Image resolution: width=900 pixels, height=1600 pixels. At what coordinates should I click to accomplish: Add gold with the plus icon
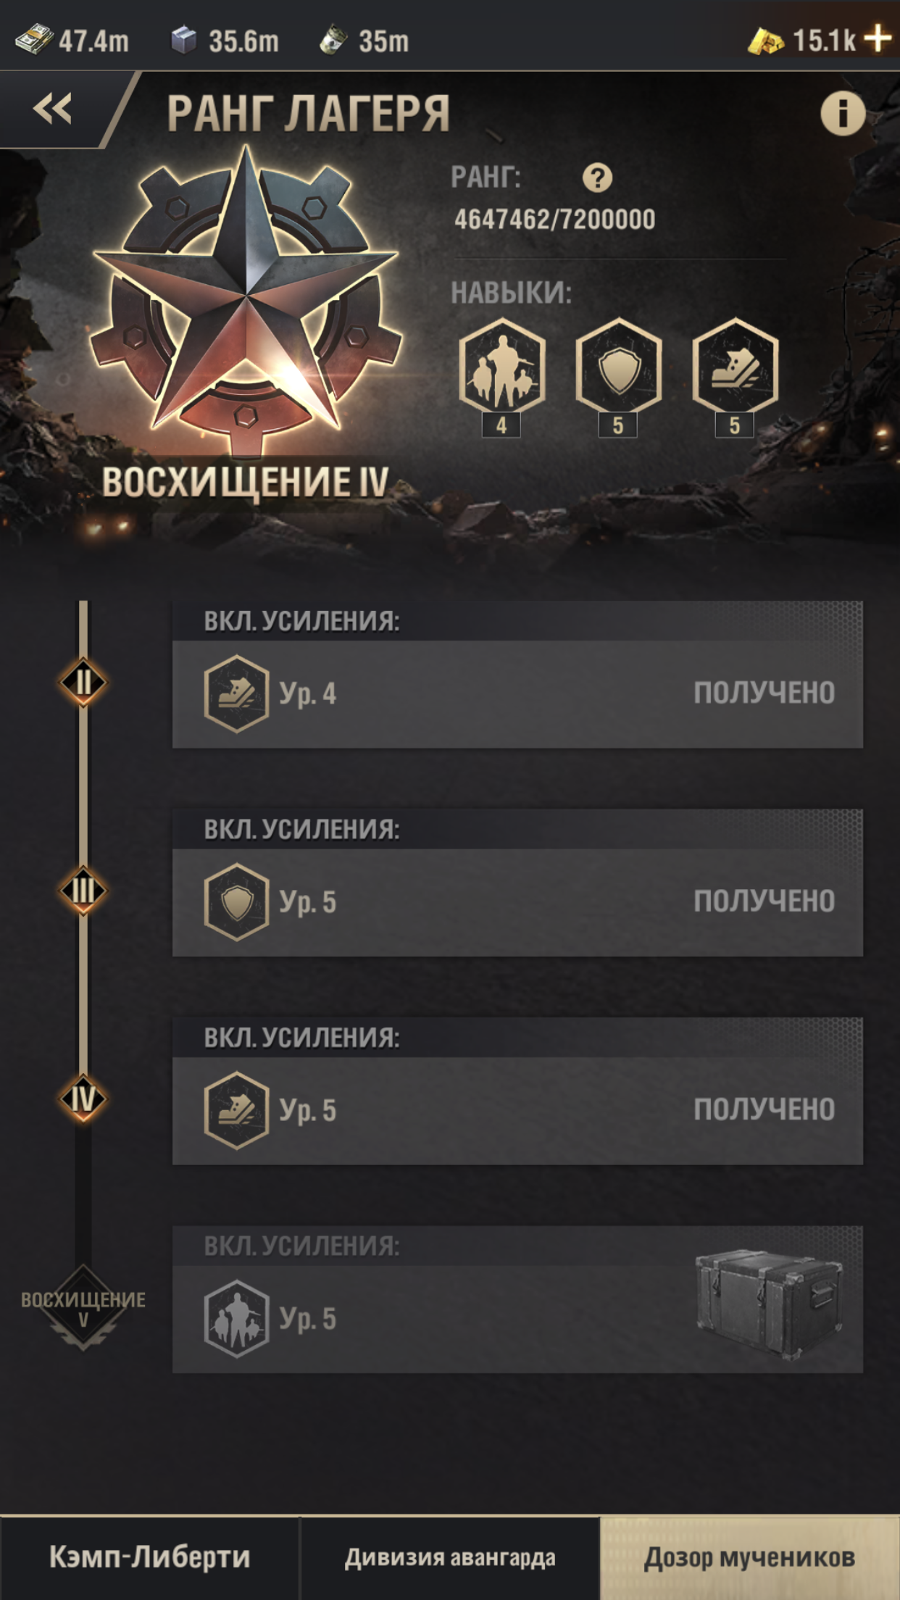(x=878, y=38)
